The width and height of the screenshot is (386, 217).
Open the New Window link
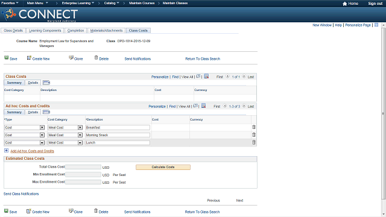322,25
